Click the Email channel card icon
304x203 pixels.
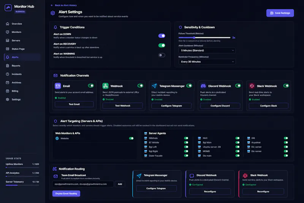(58, 86)
